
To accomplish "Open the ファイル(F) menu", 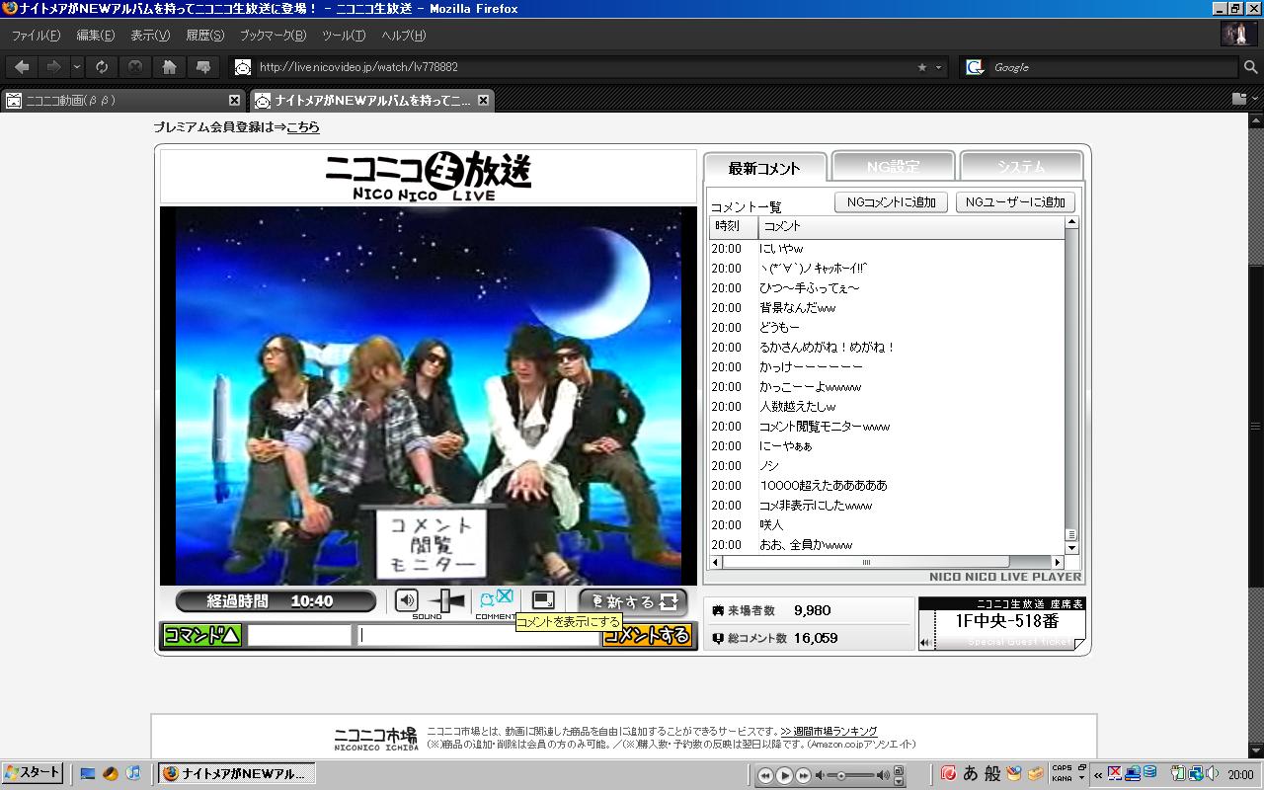I will [x=36, y=36].
